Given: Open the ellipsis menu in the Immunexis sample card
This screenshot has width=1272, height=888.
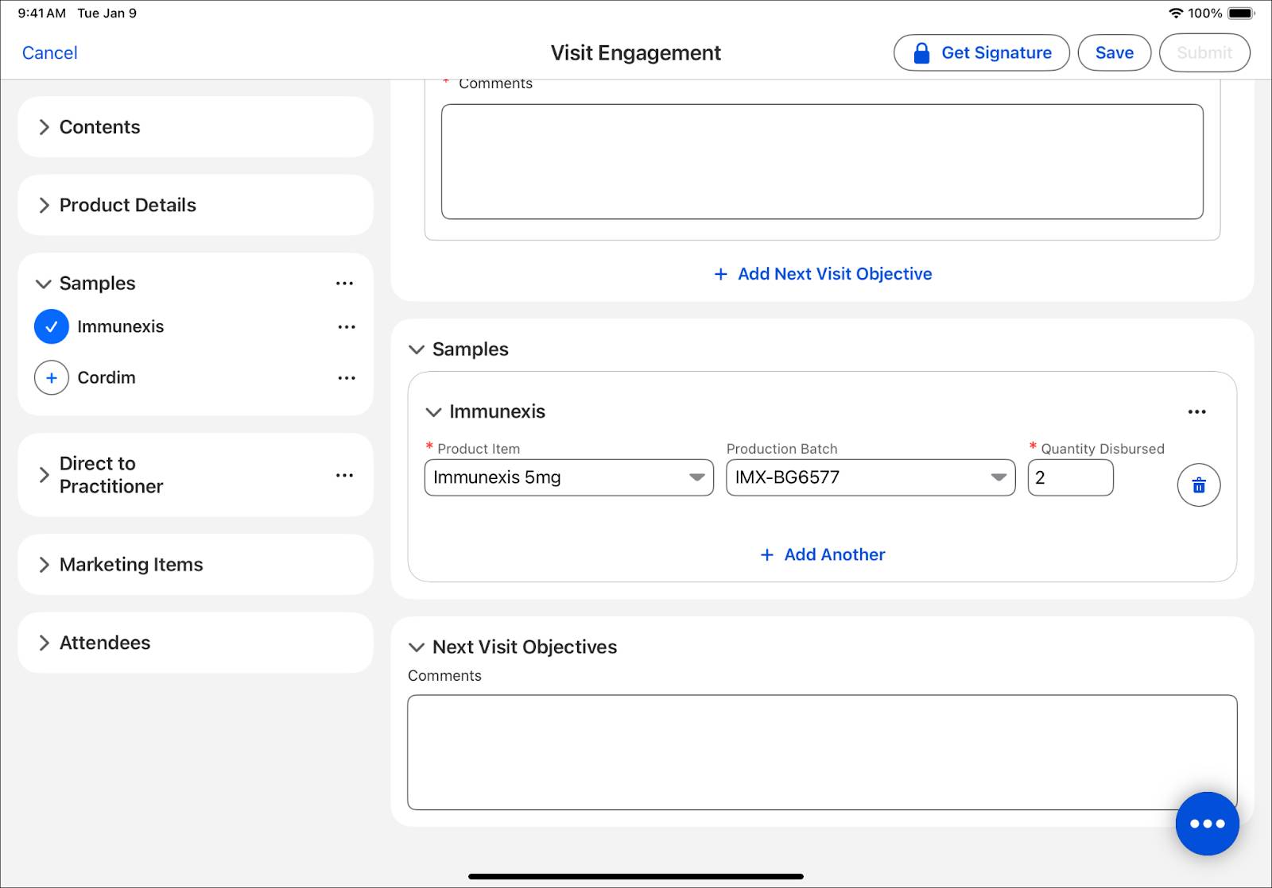Looking at the screenshot, I should (1197, 411).
